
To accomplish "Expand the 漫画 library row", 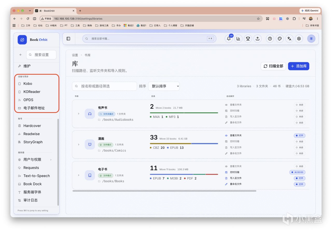I will [x=79, y=144].
